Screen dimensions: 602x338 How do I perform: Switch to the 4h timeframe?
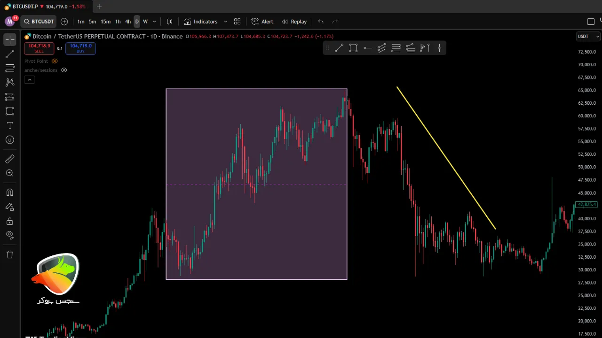click(128, 22)
